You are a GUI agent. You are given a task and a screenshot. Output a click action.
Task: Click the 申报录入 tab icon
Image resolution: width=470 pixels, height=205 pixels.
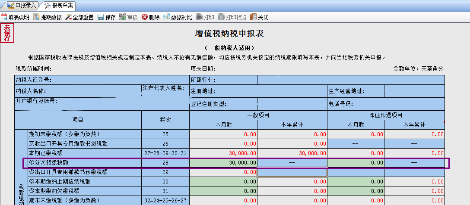pos(10,5)
